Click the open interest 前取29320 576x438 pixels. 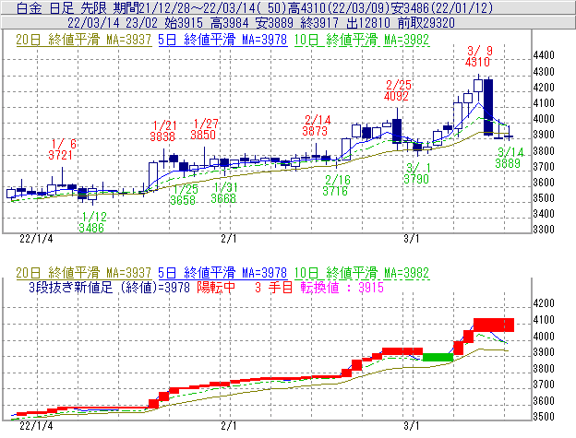(426, 23)
